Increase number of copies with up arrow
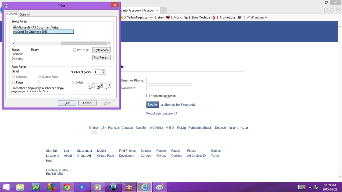The image size is (342, 192). pos(104,71)
